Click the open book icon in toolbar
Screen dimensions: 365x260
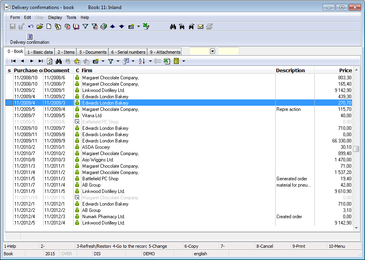[76, 27]
